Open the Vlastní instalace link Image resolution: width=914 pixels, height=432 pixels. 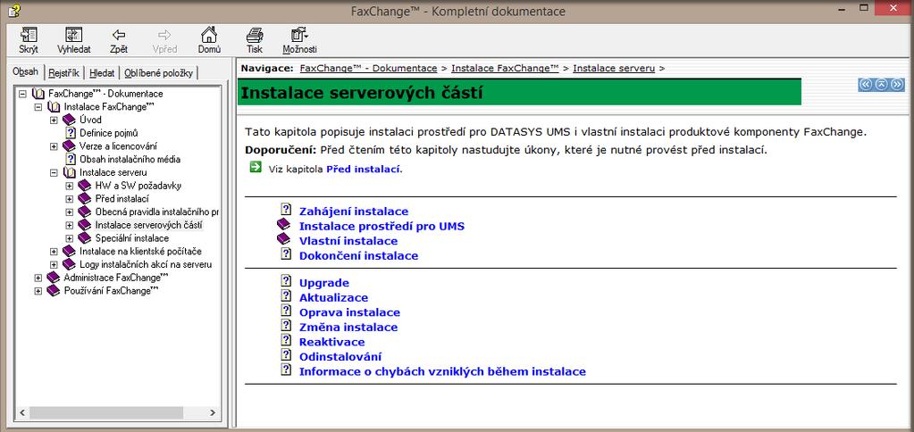point(348,241)
